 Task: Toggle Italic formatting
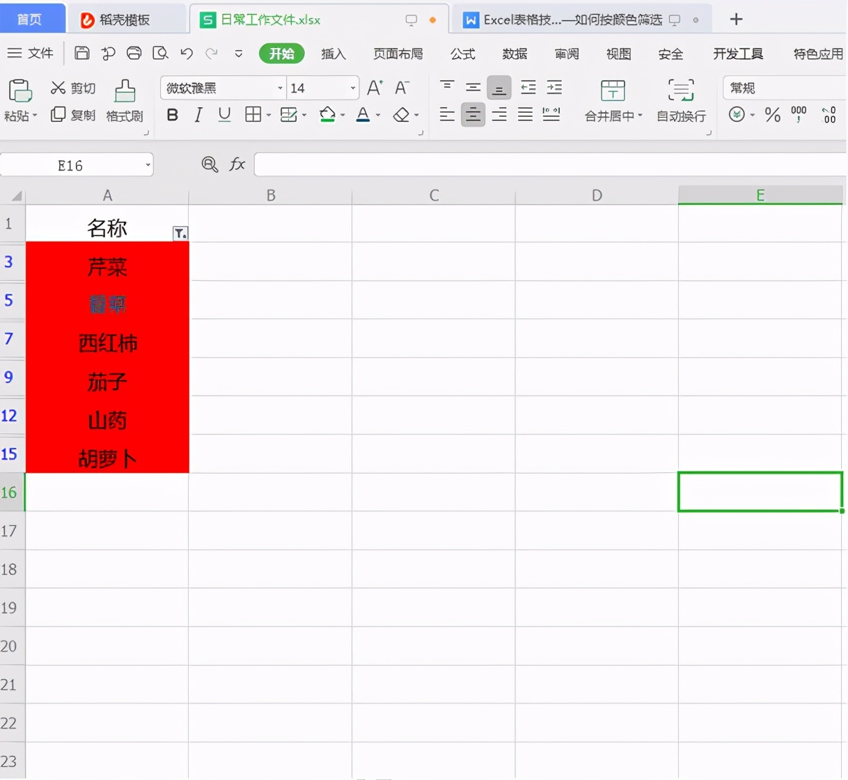pos(198,114)
